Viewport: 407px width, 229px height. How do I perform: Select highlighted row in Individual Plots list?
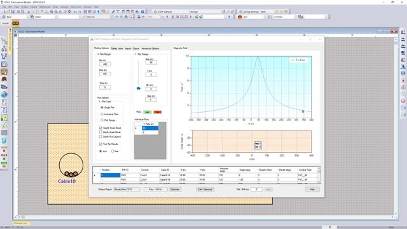click(x=150, y=128)
